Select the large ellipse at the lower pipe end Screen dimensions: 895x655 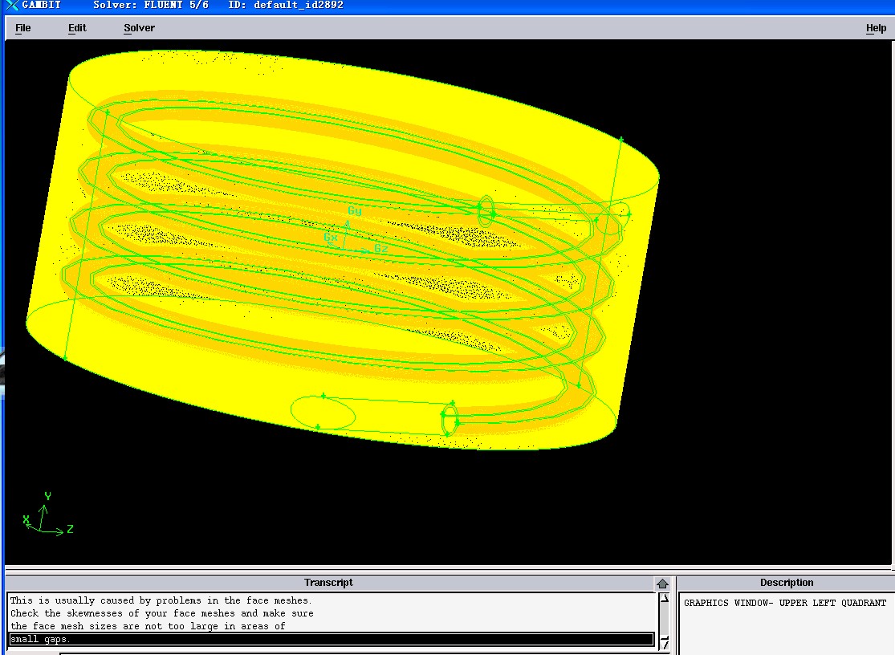coord(323,413)
